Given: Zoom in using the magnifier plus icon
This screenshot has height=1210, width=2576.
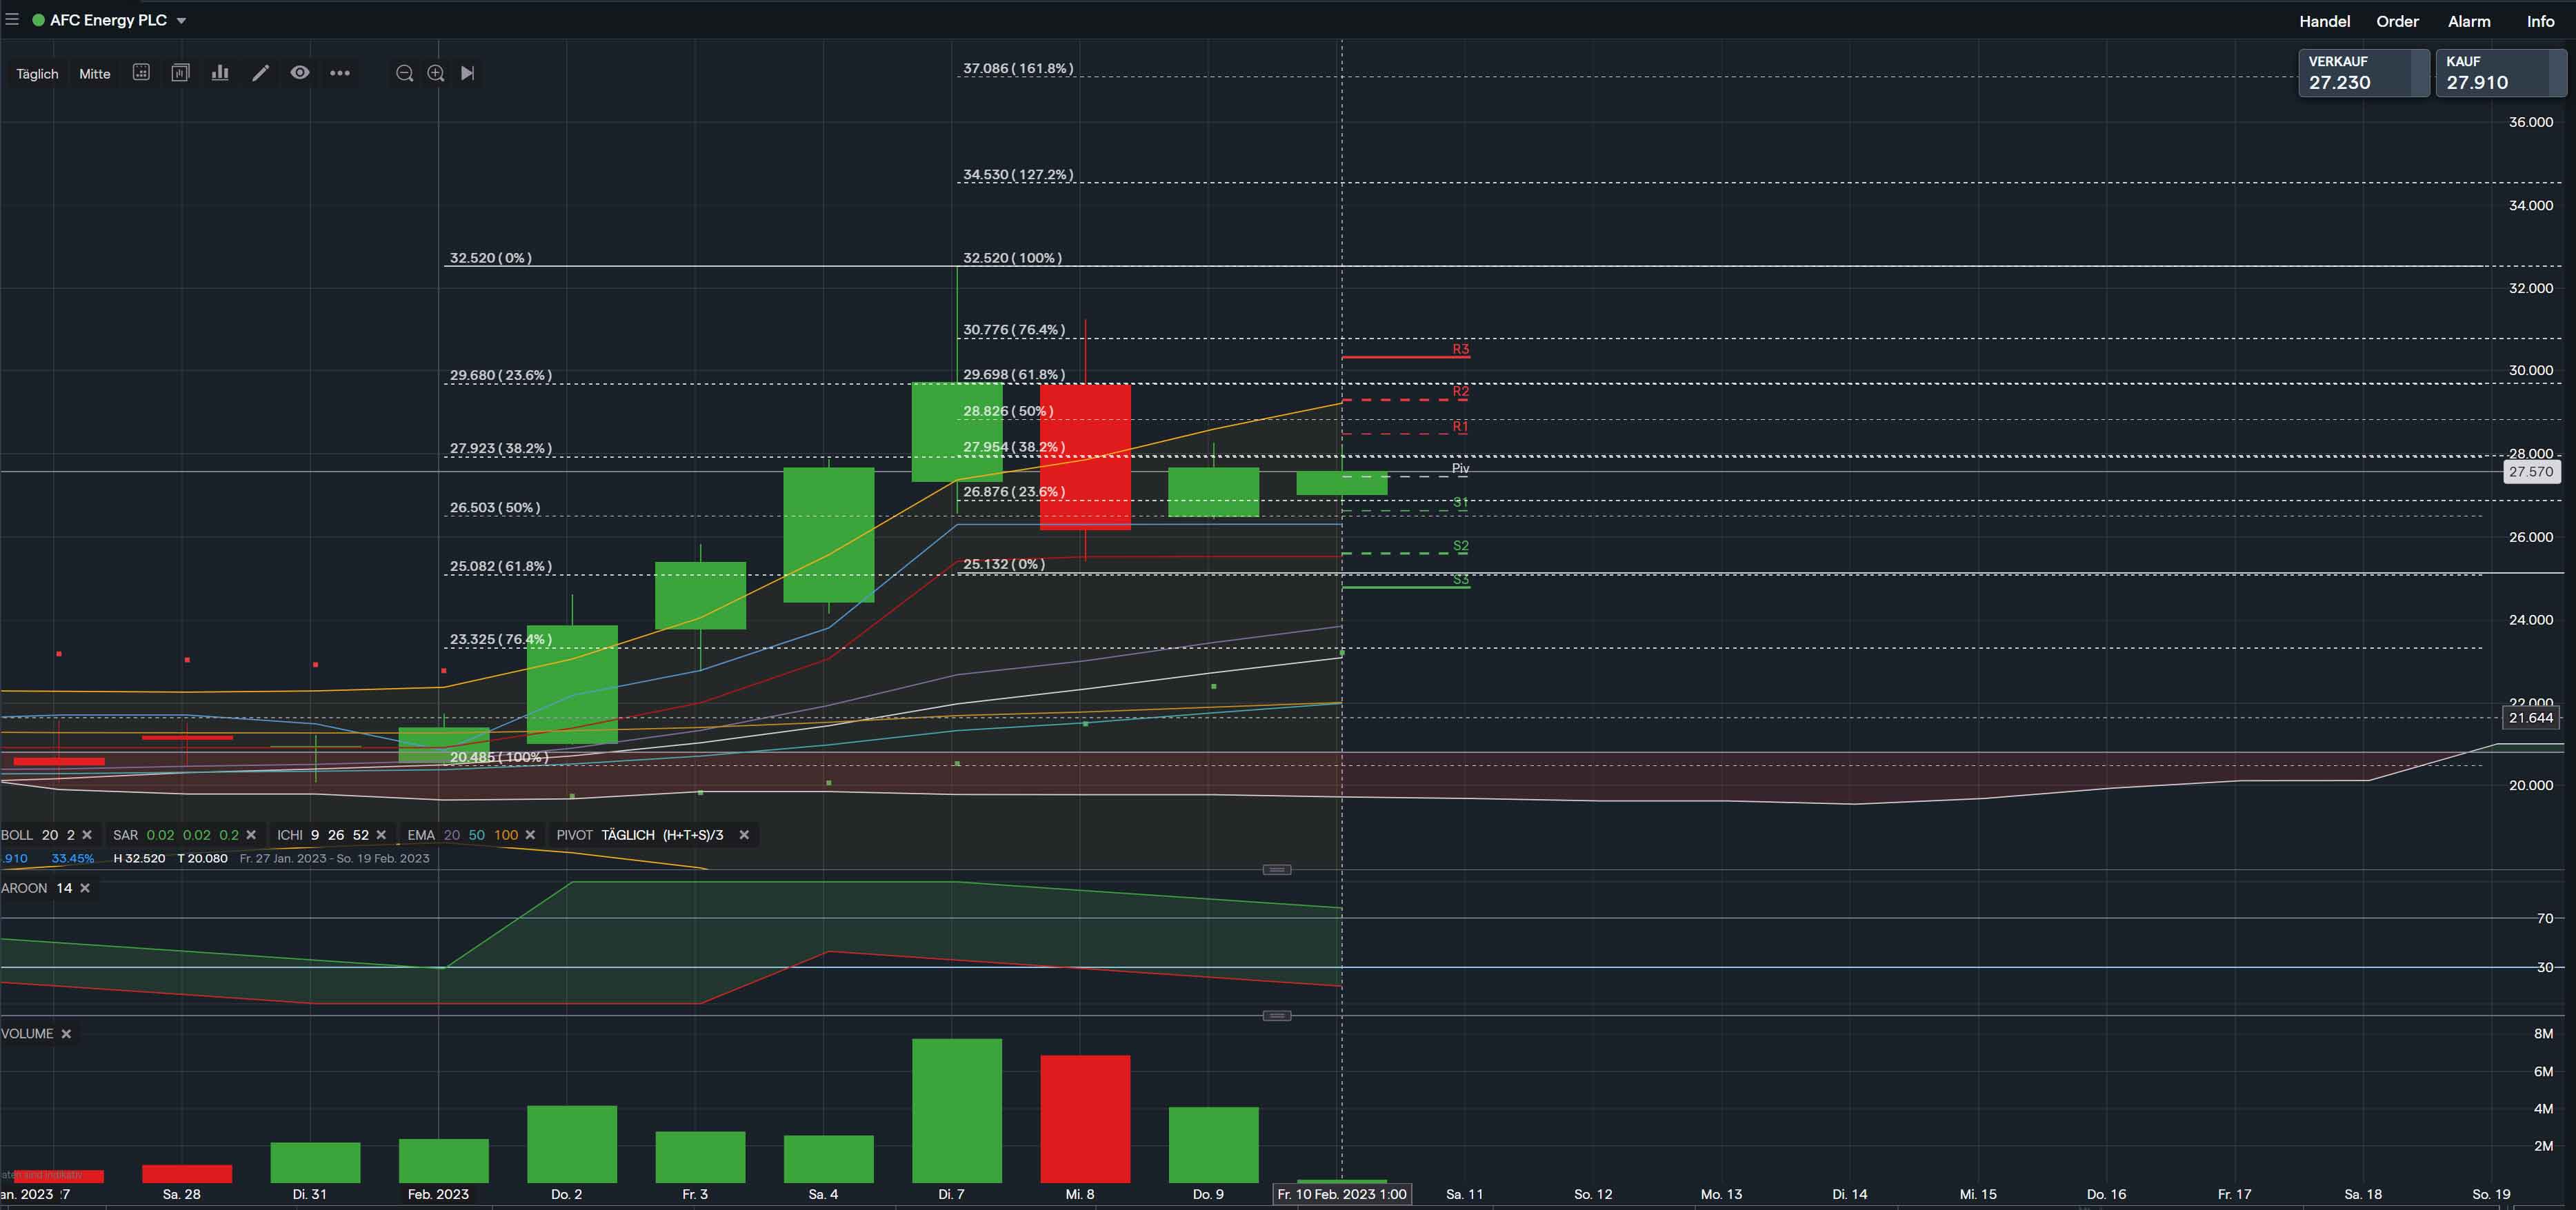Looking at the screenshot, I should click(x=435, y=73).
